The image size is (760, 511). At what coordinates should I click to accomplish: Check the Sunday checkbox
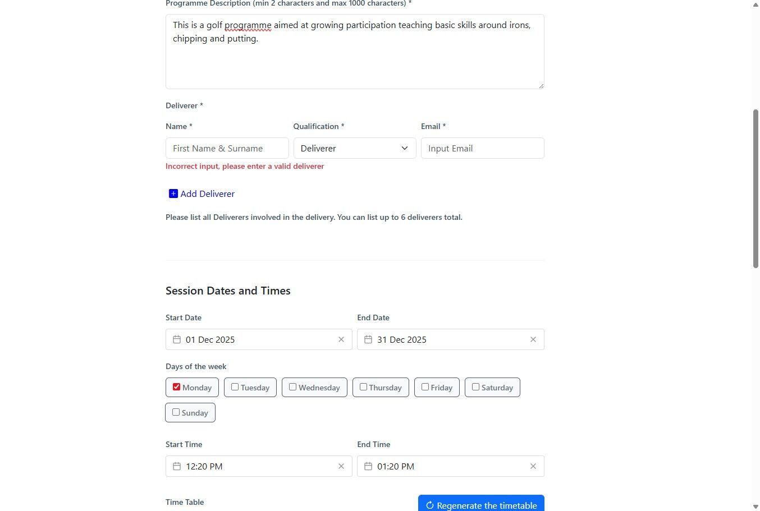click(176, 412)
